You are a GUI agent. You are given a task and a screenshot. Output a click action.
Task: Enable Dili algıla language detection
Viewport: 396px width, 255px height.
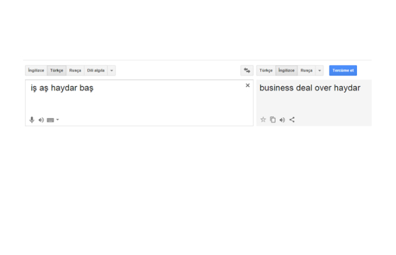click(96, 71)
